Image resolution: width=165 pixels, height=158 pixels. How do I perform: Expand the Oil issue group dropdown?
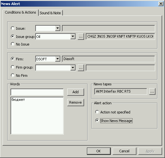73,36
